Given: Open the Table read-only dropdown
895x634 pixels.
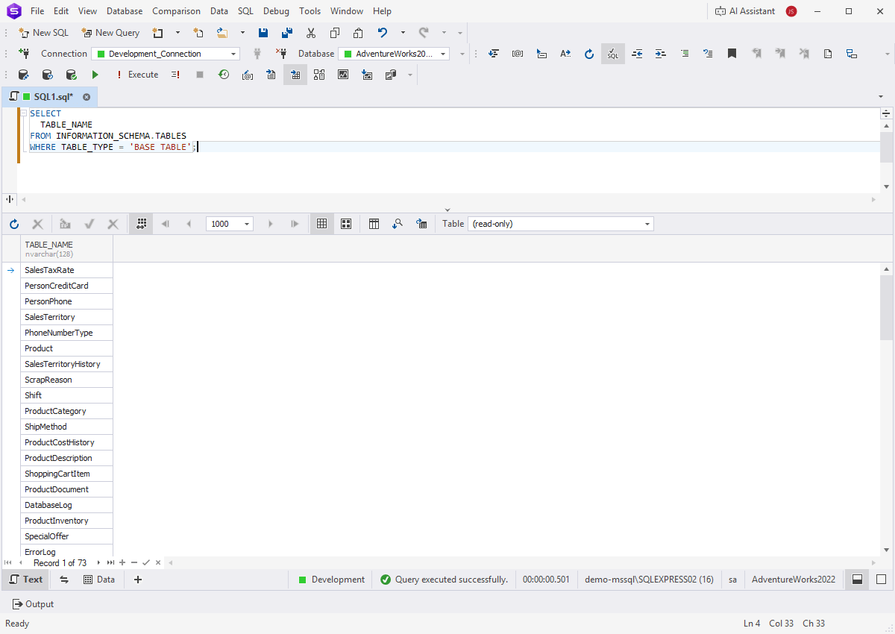Looking at the screenshot, I should tap(561, 224).
